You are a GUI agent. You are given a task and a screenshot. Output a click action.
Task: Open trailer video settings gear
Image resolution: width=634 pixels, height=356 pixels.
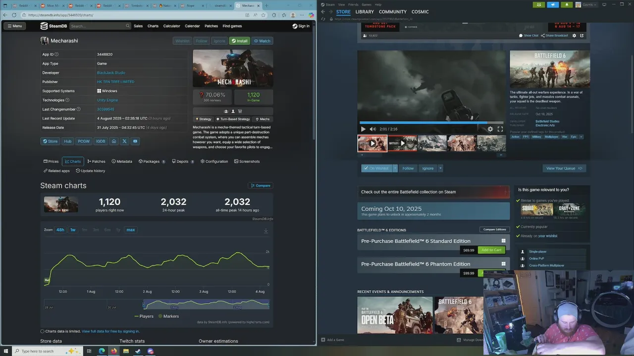click(x=490, y=129)
